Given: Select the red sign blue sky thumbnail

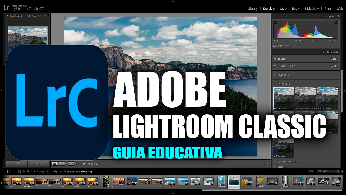Looking at the screenshot, I should pos(132,181).
